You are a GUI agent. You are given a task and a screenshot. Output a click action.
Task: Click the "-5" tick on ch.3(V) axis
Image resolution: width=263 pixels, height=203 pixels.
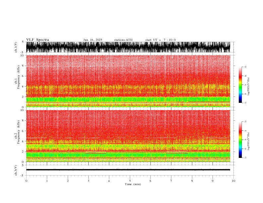pos(23,175)
